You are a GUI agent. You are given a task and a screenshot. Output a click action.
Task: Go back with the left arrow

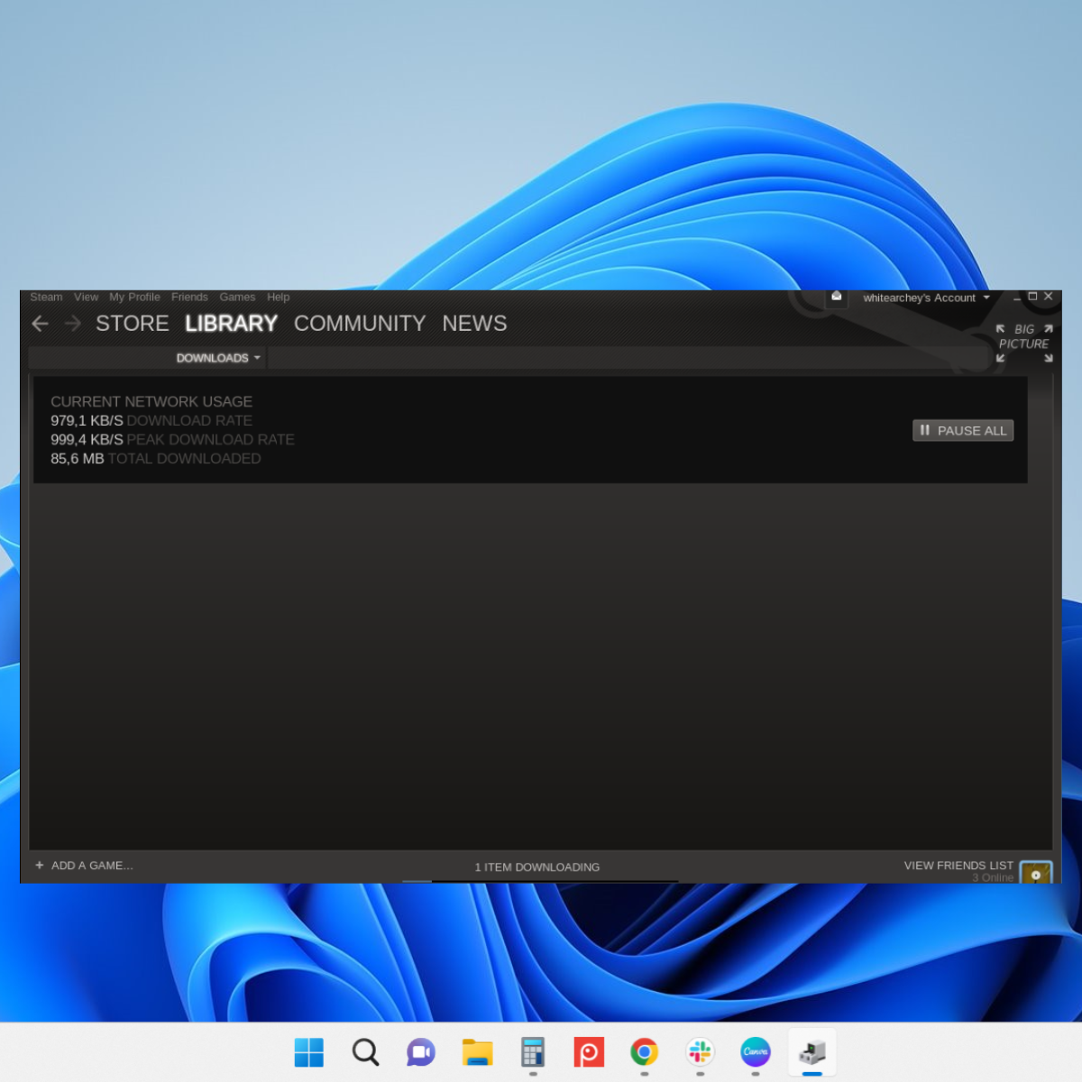40,323
